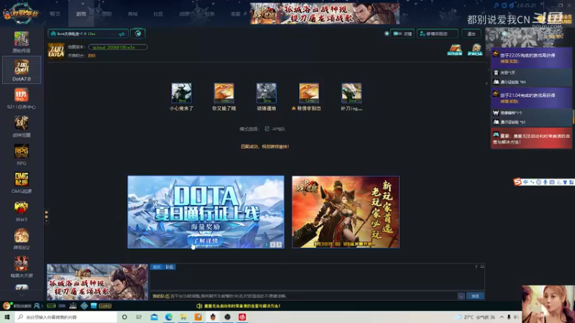Open Microsoft Edge from the taskbar
This screenshot has width=575, height=323.
tap(169, 317)
